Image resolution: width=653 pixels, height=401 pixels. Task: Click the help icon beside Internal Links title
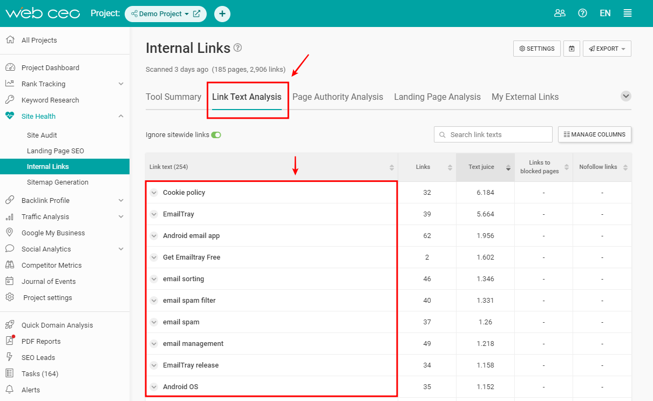[237, 47]
